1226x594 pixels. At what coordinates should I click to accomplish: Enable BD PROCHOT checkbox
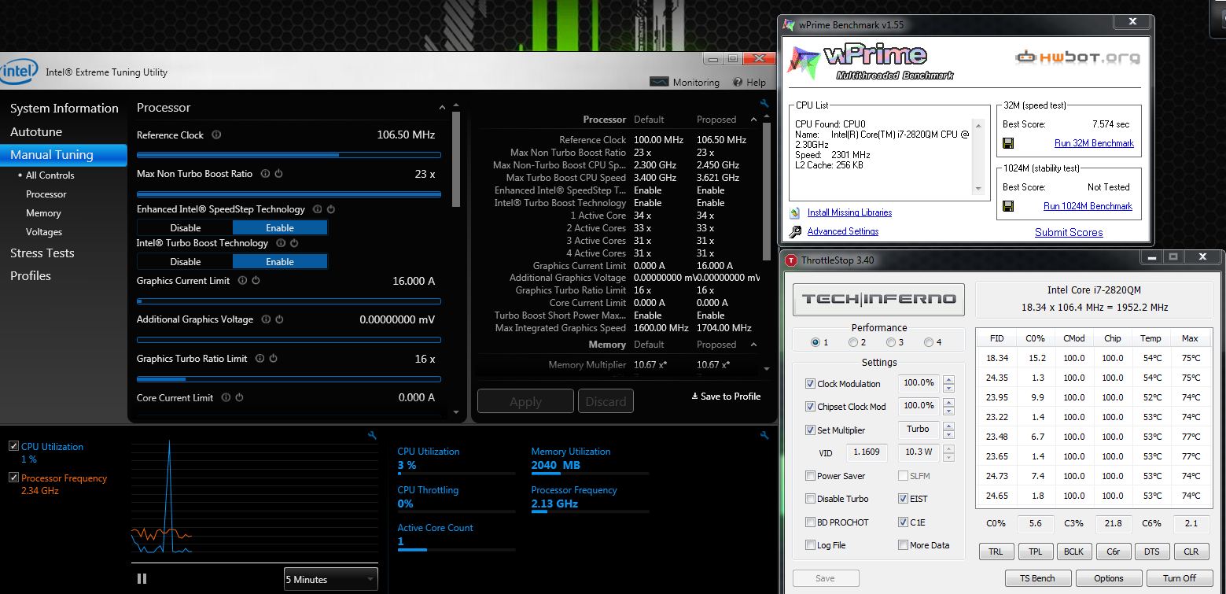click(x=810, y=522)
